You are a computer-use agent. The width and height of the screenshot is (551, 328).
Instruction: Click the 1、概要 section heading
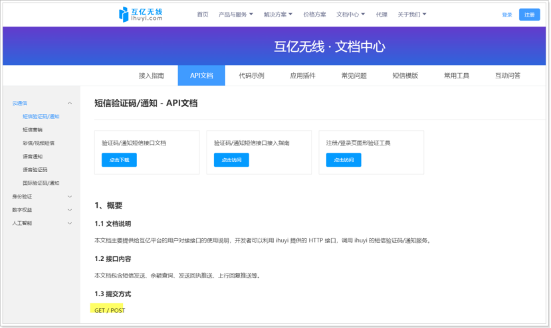click(x=108, y=205)
